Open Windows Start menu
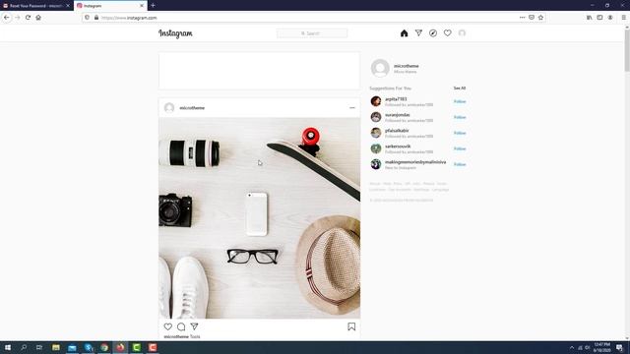This screenshot has width=630, height=354. (8, 347)
